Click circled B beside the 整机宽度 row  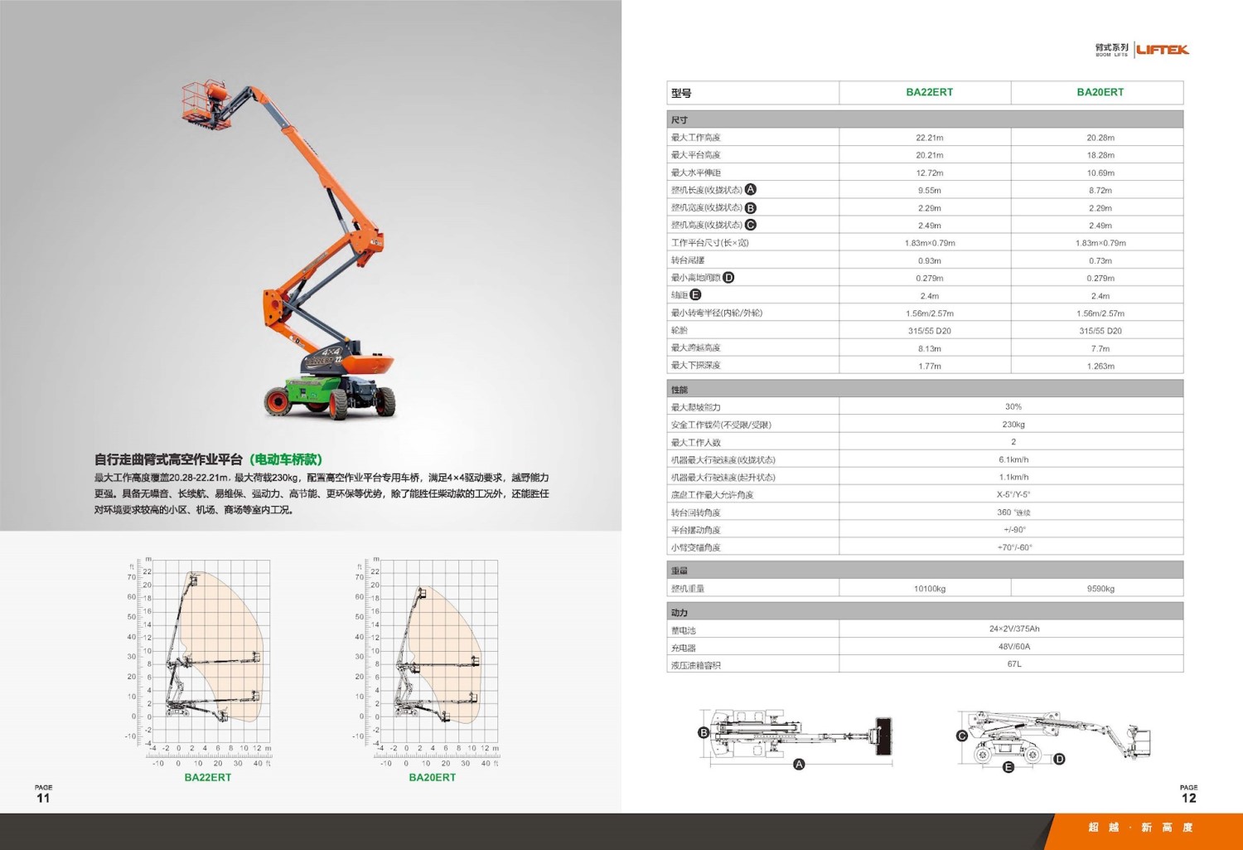click(751, 208)
